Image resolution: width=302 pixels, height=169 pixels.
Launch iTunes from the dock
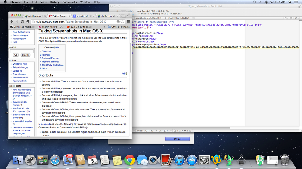179,160
